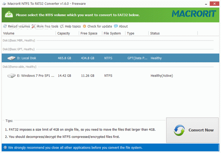Click the circular arrows Convert icon

pos(179,130)
